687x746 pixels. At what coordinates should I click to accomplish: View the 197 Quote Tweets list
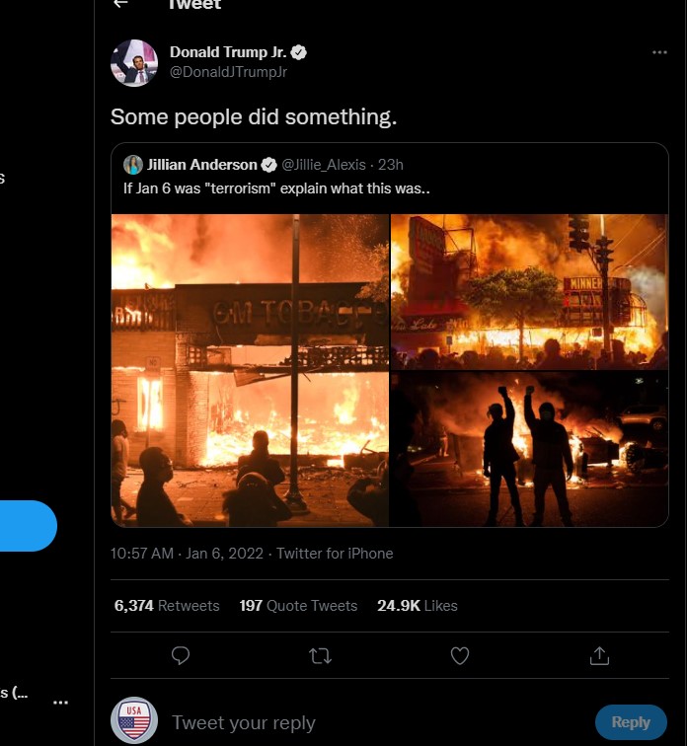click(298, 606)
